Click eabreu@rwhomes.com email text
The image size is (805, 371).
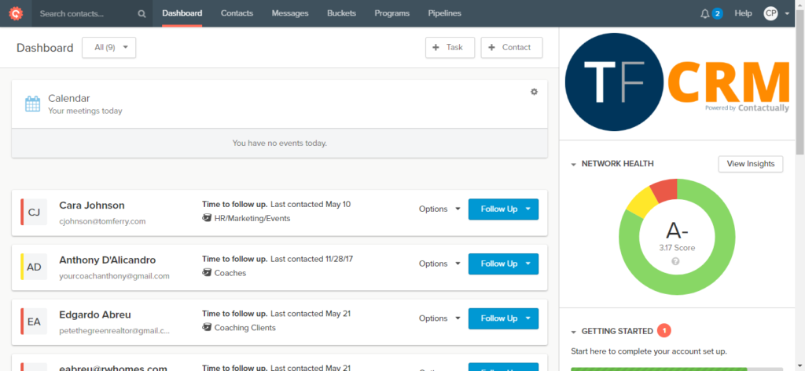[113, 368]
